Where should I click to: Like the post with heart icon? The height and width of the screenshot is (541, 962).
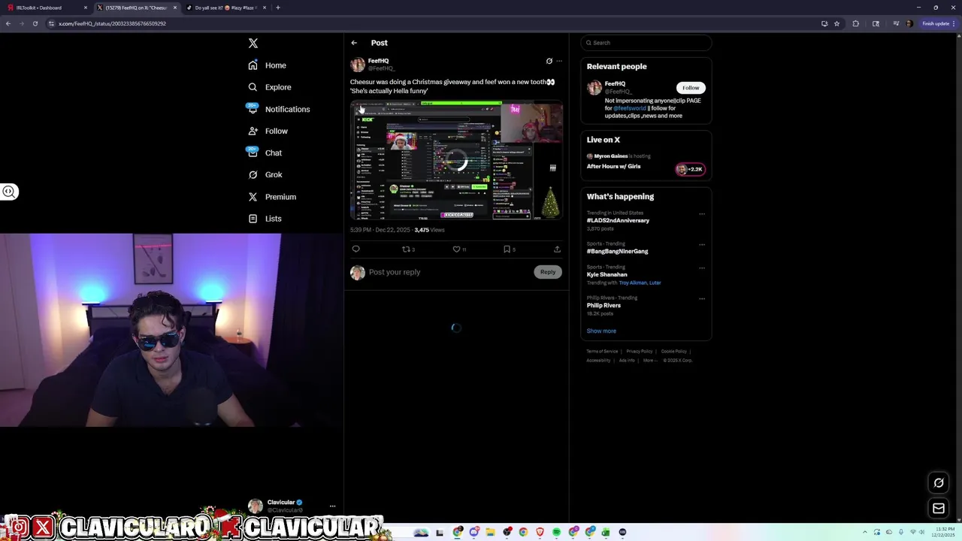pos(457,249)
